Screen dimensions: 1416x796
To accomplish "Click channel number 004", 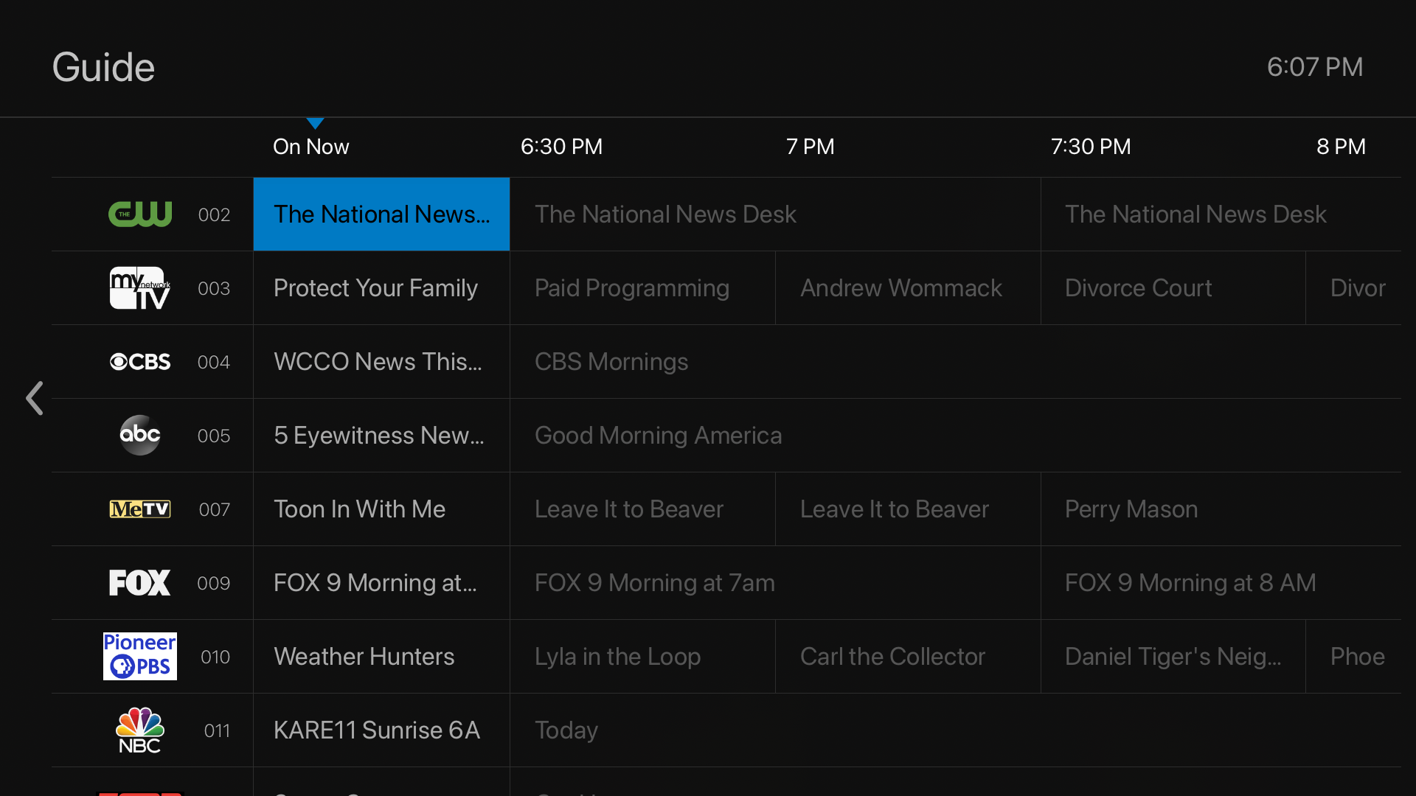I will tap(214, 362).
